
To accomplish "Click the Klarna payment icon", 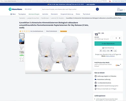I will point(104,51).
